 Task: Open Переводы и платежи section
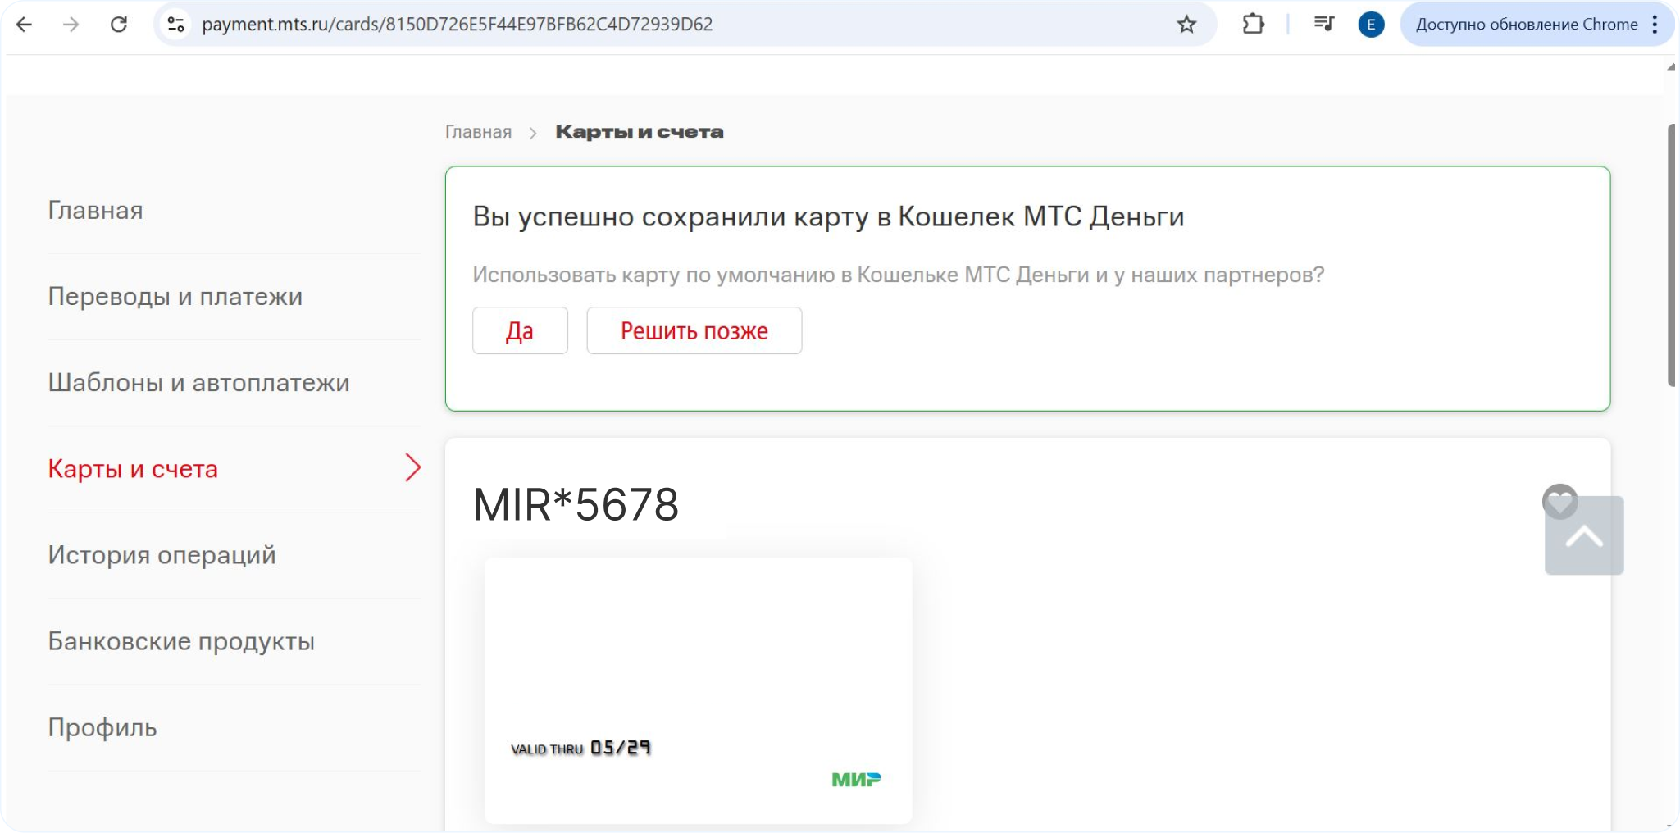click(x=175, y=297)
